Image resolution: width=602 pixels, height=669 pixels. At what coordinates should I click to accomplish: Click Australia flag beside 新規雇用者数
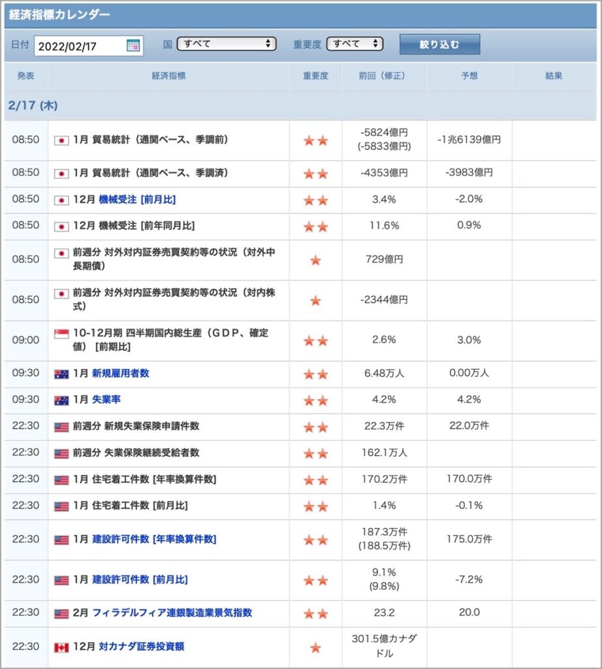tap(61, 374)
